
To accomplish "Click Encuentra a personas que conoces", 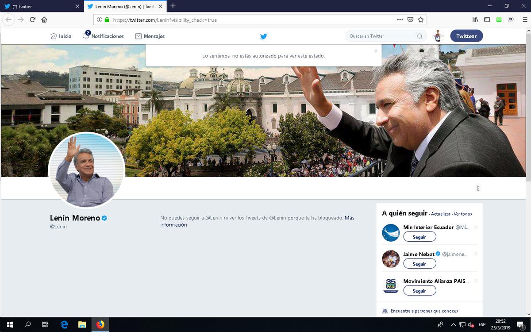I will coord(424,311).
